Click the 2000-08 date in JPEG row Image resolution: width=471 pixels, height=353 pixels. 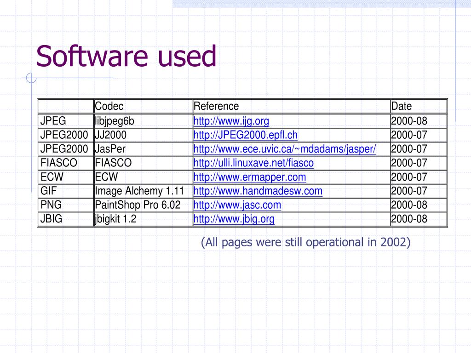(409, 121)
